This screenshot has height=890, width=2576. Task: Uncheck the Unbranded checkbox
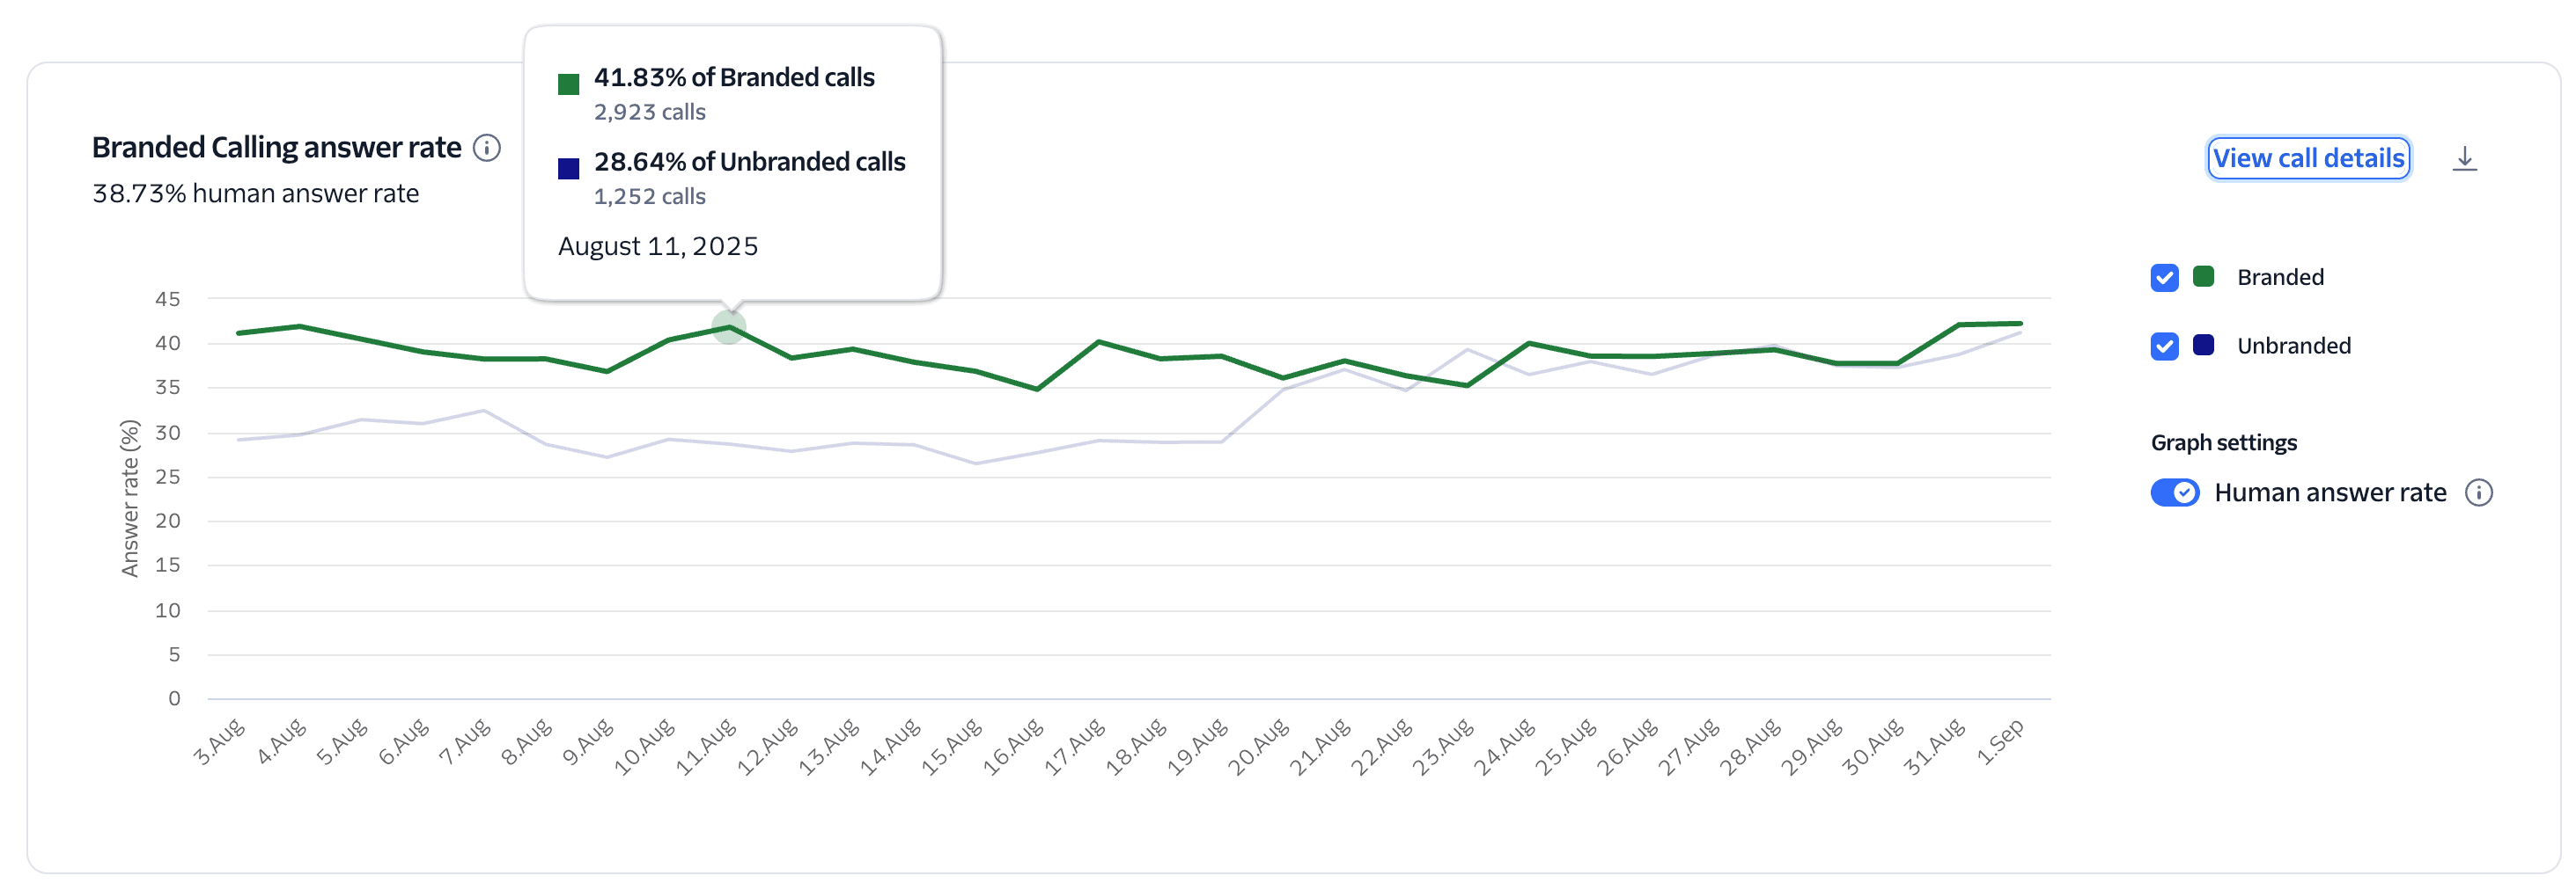(2164, 347)
